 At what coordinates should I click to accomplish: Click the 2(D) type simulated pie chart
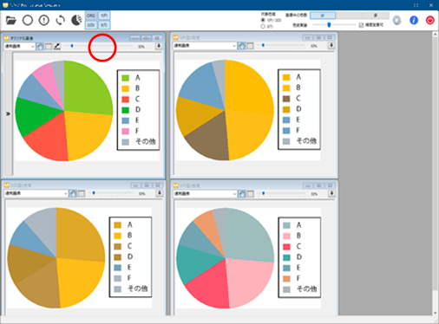[x=56, y=257]
